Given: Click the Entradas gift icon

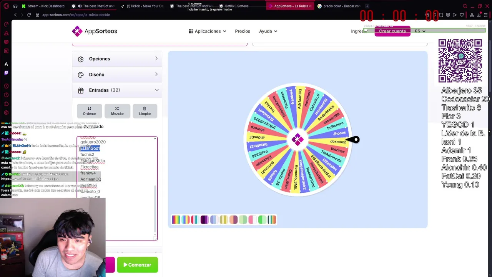Looking at the screenshot, I should point(81,90).
